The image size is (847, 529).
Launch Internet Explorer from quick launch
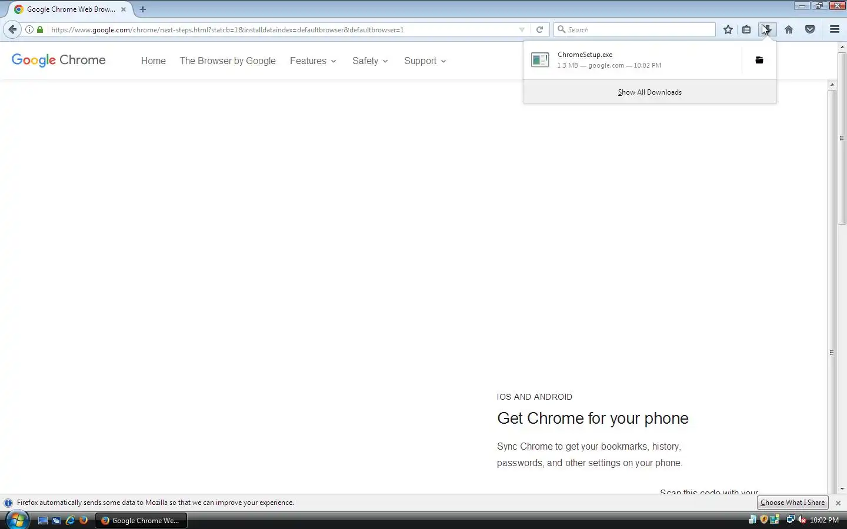(70, 520)
